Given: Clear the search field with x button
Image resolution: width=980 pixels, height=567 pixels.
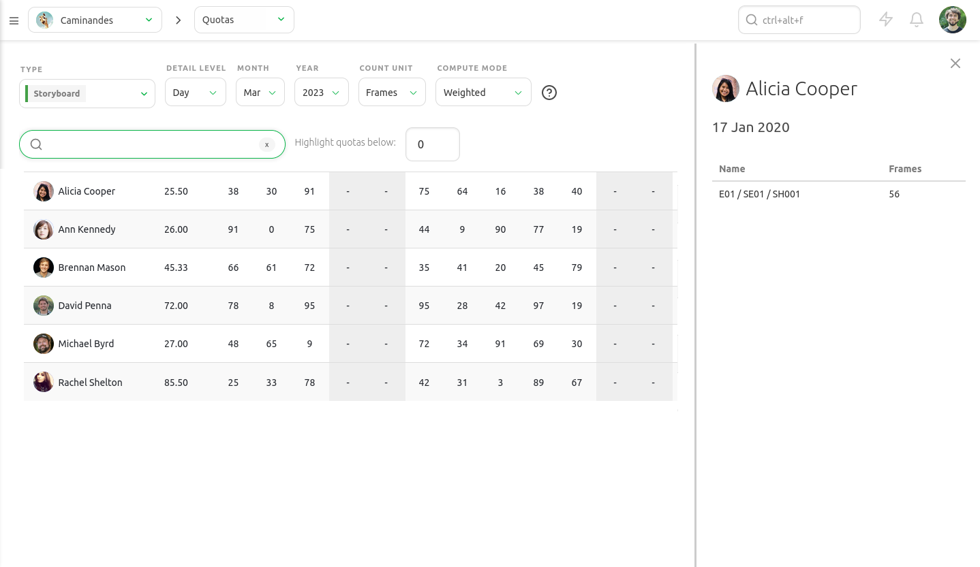Looking at the screenshot, I should click(x=266, y=144).
